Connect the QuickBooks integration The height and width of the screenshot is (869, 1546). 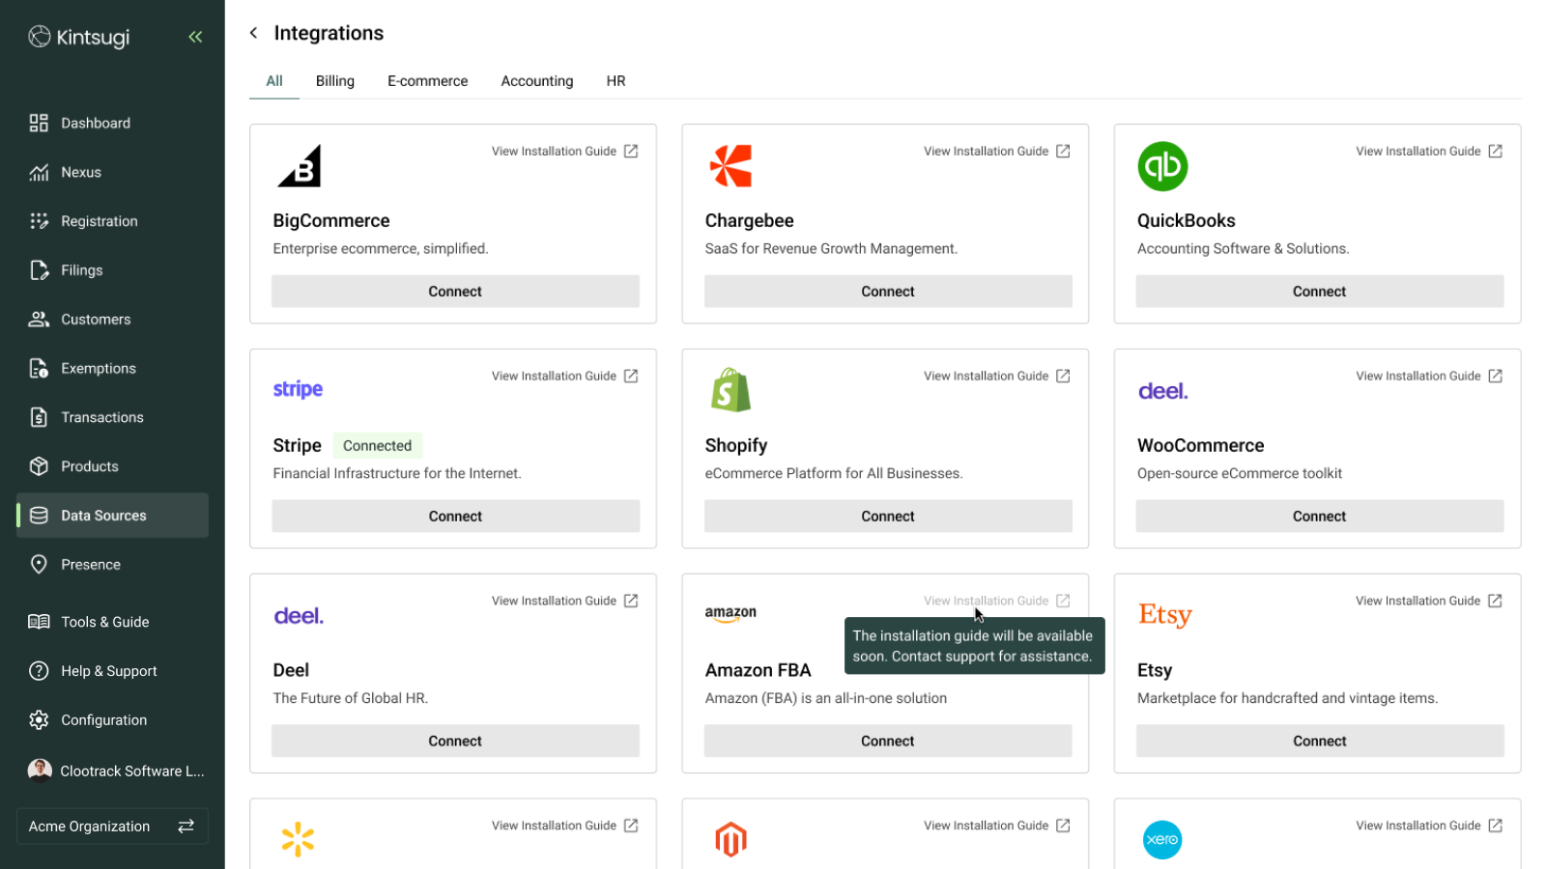click(1320, 292)
